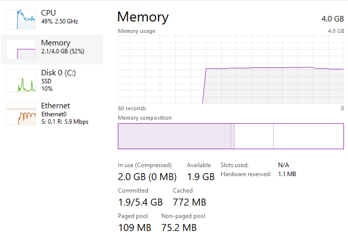Open the Disk 0 (C:) entry label

58,73
